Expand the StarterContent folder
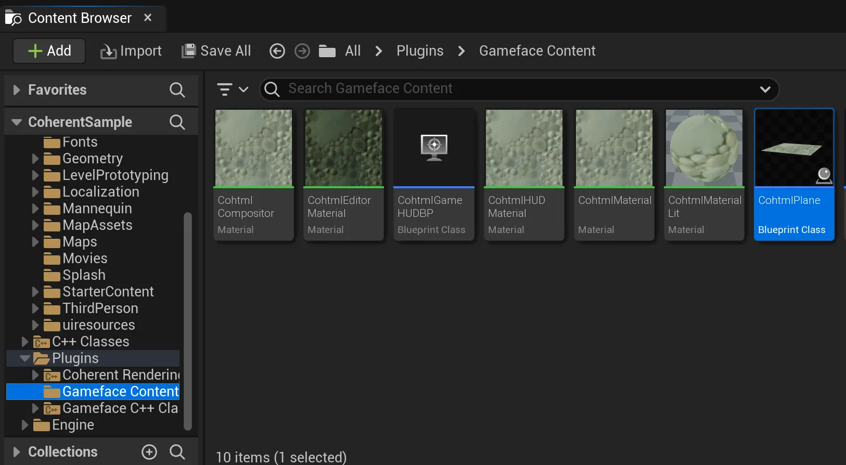 click(35, 292)
